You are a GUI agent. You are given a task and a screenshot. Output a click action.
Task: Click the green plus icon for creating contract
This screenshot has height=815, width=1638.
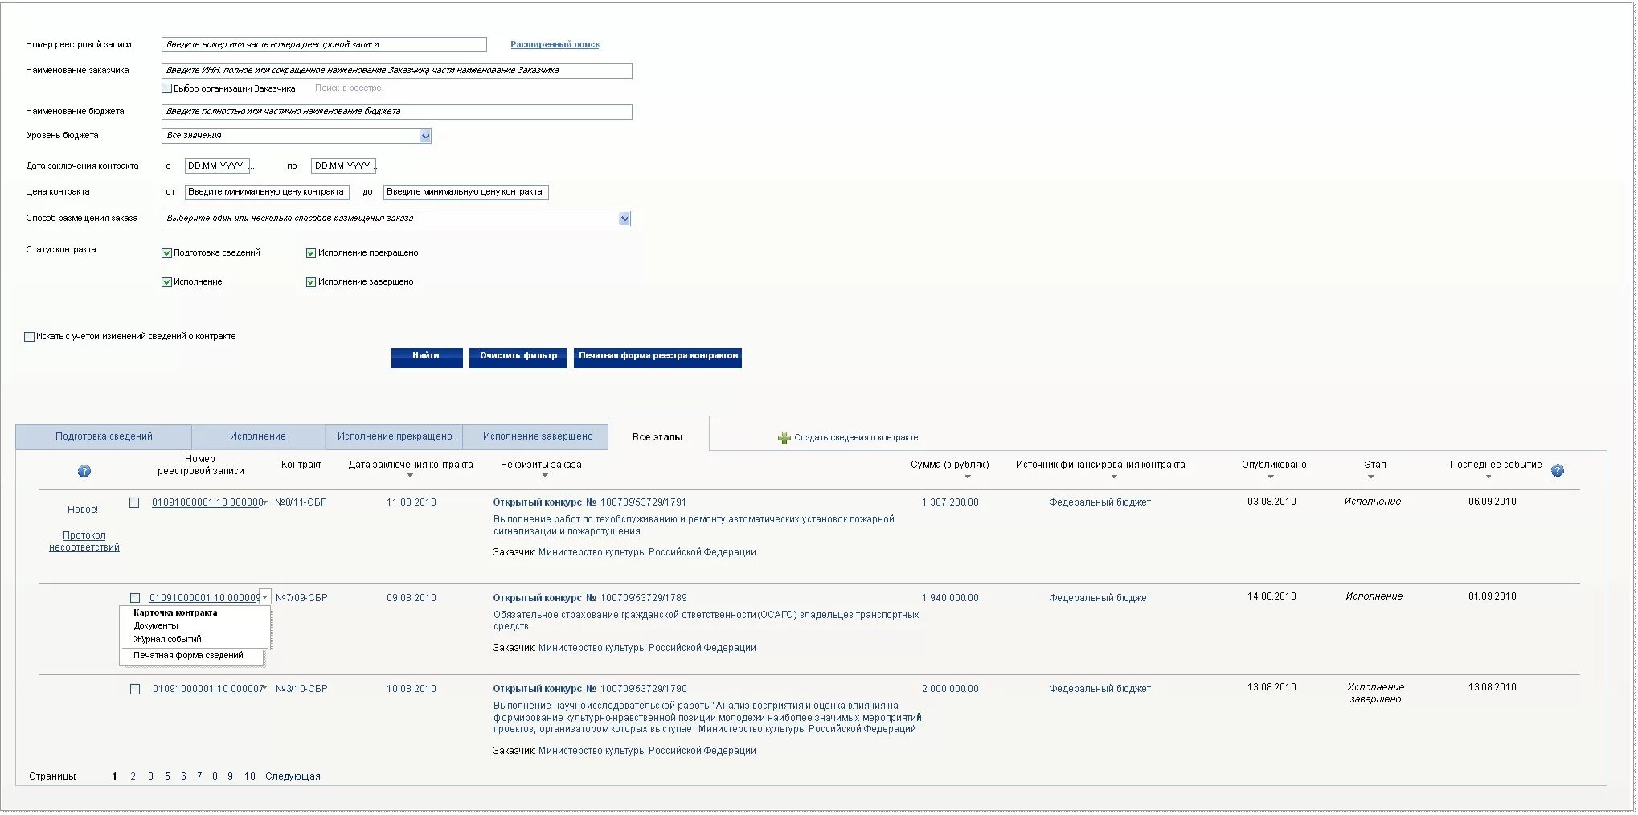pyautogui.click(x=784, y=438)
